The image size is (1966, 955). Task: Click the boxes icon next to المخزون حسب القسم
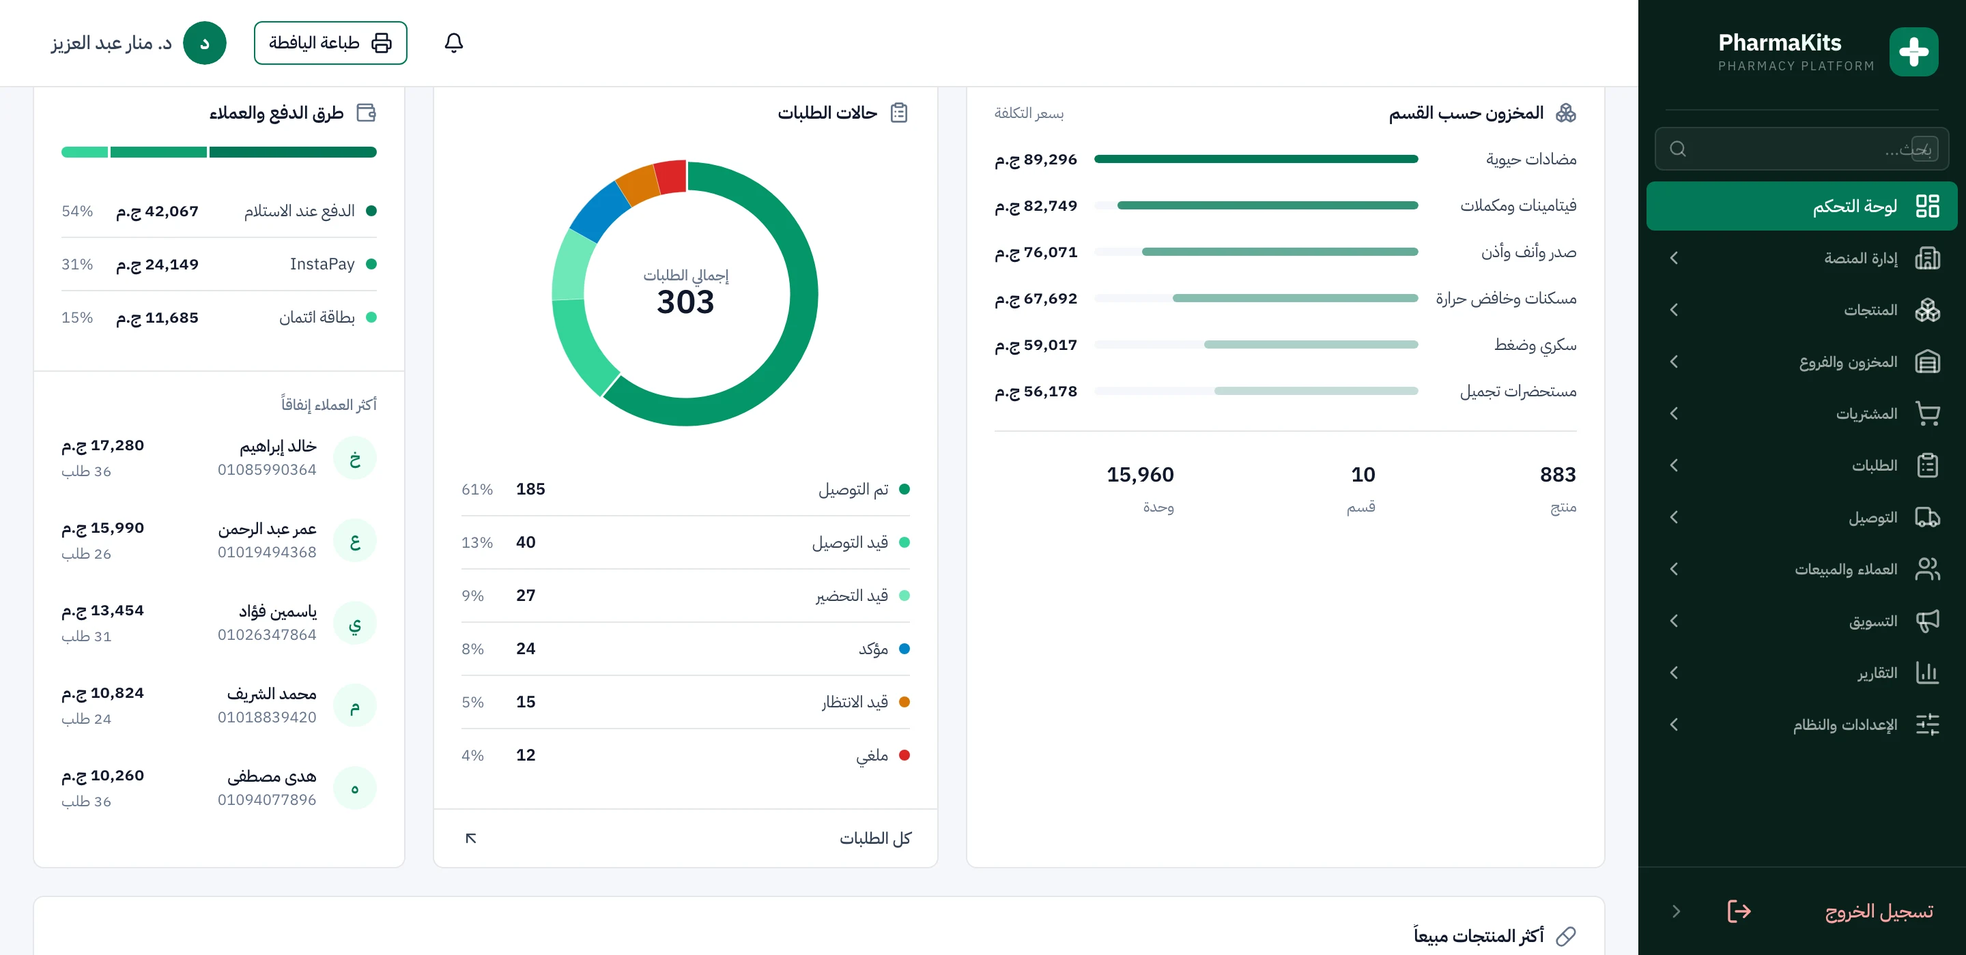(1565, 113)
